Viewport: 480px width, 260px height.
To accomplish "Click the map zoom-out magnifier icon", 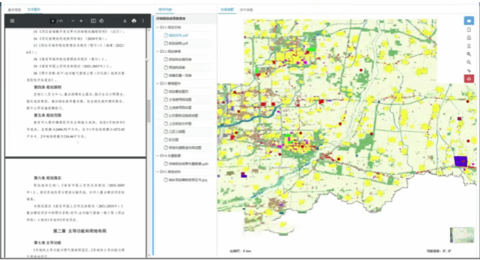I will point(469,62).
